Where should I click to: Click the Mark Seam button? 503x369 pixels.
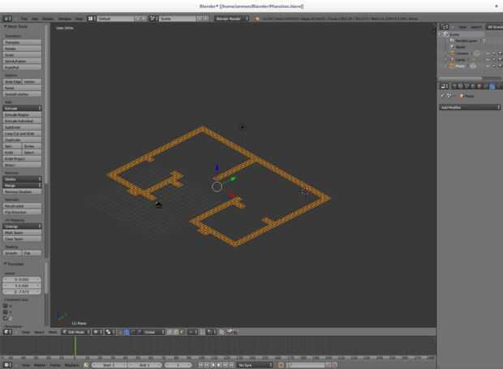click(22, 233)
